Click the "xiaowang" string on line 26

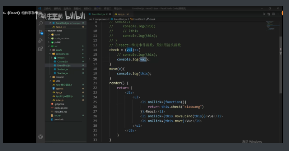pyautogui.click(x=192, y=107)
